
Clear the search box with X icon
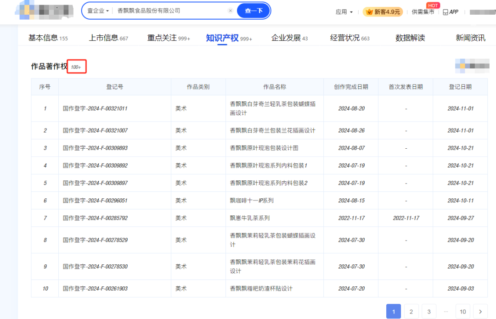[231, 11]
